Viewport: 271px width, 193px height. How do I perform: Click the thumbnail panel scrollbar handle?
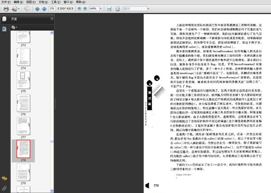click(51, 142)
